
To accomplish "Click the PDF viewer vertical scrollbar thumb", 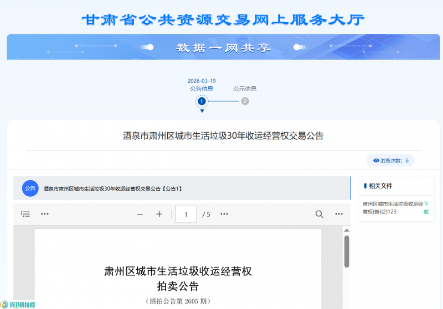I will 347,251.
